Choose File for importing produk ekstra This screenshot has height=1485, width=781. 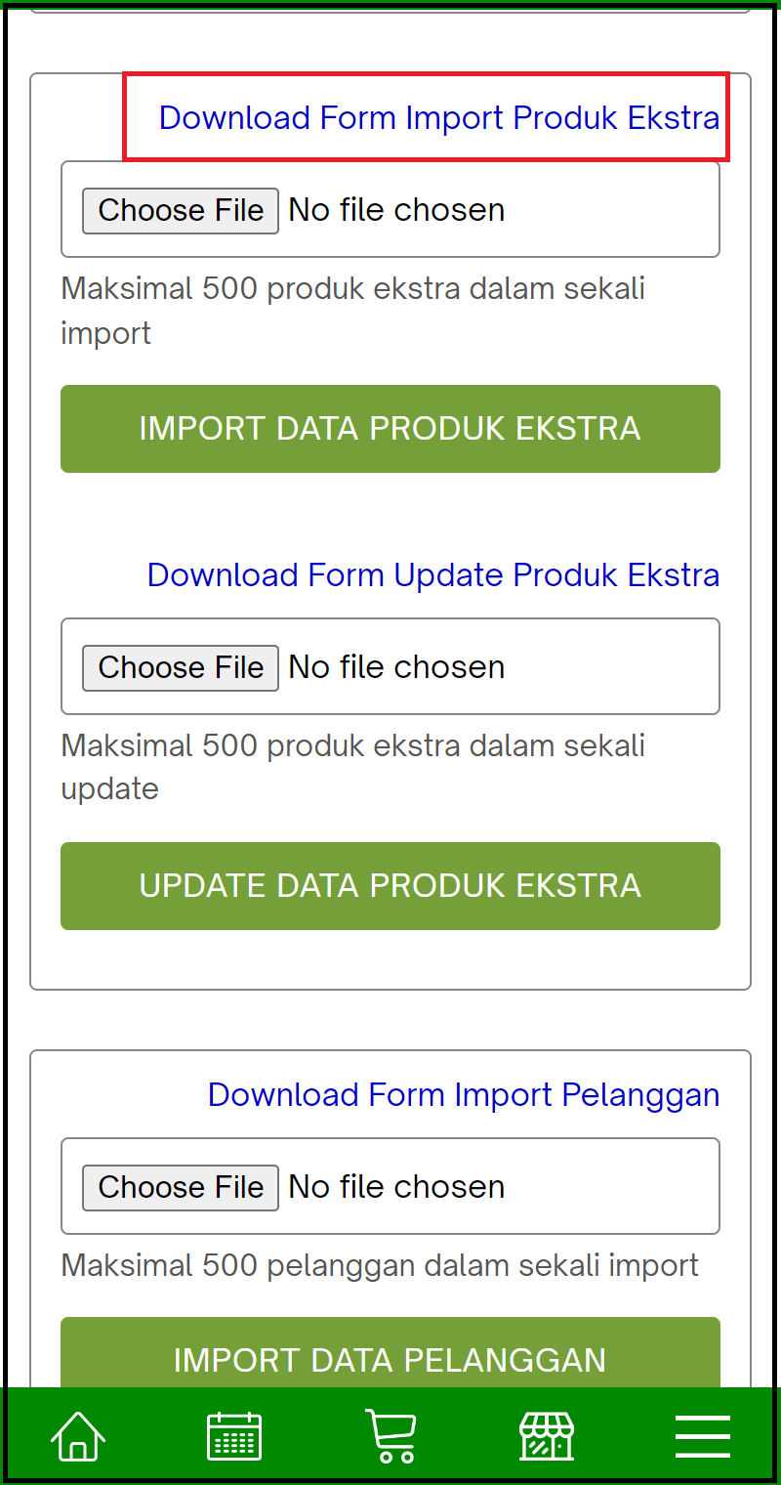click(180, 209)
